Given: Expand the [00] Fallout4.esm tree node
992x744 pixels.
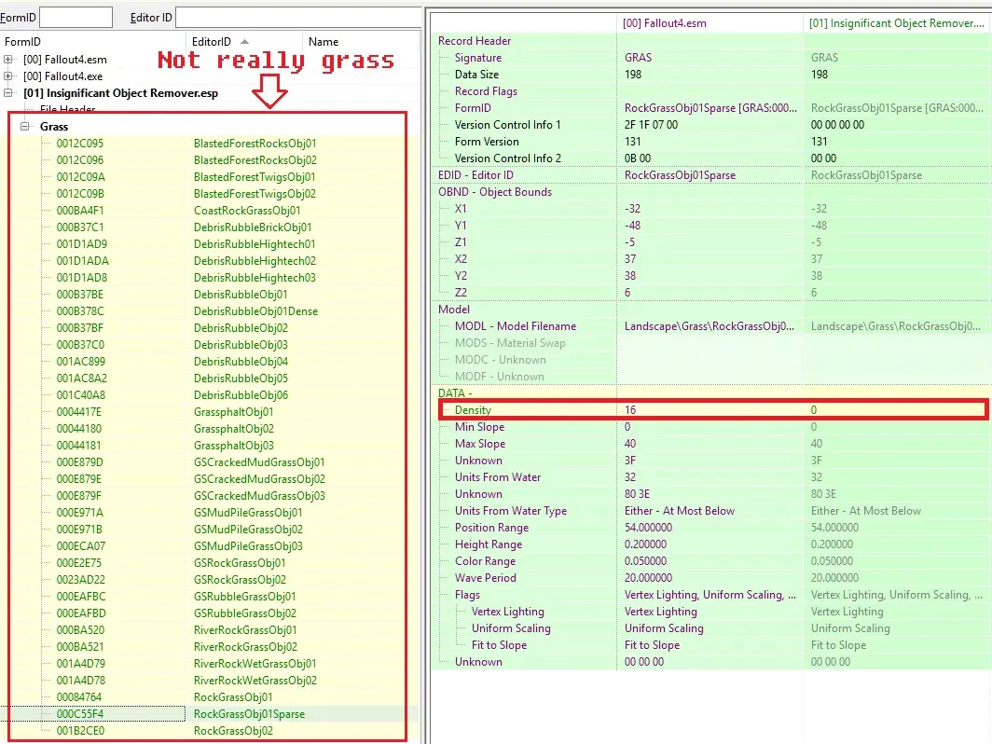Looking at the screenshot, I should point(8,60).
